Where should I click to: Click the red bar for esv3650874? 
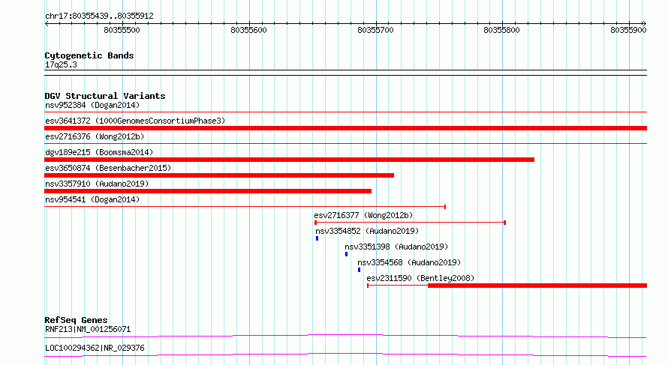click(219, 175)
